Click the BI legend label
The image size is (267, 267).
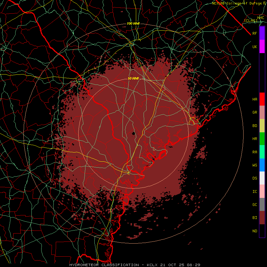pyautogui.click(x=255, y=218)
